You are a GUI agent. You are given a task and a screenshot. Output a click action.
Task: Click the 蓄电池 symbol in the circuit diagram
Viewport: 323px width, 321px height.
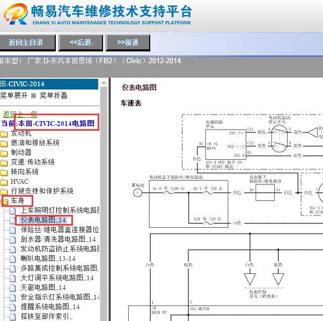pos(137,193)
